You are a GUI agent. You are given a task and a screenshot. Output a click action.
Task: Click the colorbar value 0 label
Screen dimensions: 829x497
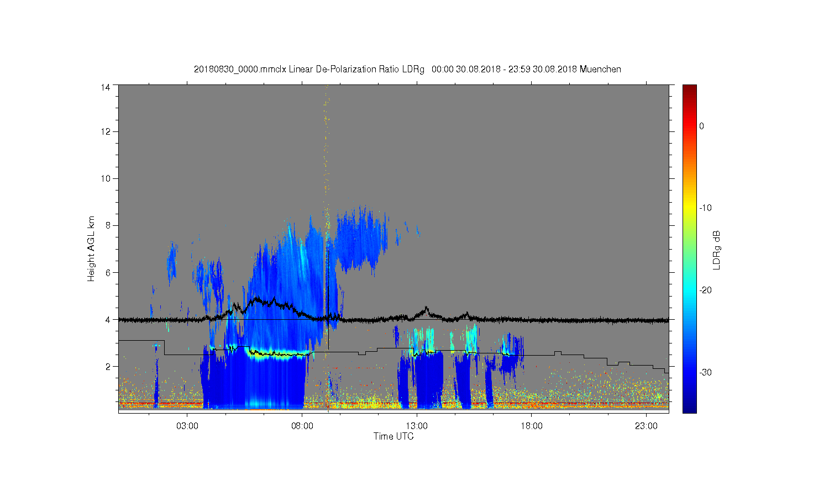pyautogui.click(x=701, y=126)
